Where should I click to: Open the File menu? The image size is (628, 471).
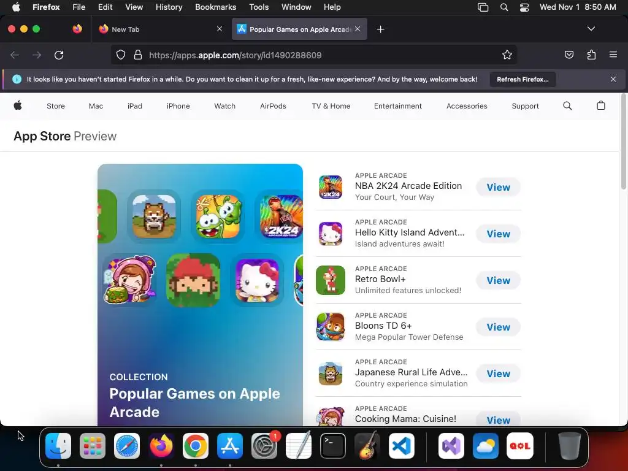[79, 7]
